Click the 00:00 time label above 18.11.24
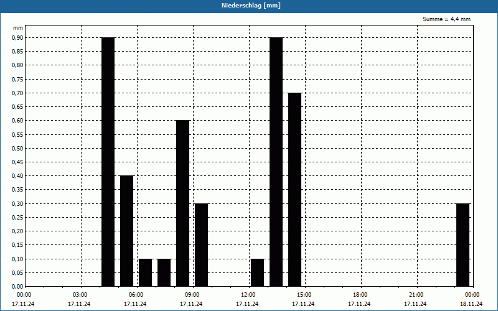This screenshot has width=498, height=311. pos(472,295)
